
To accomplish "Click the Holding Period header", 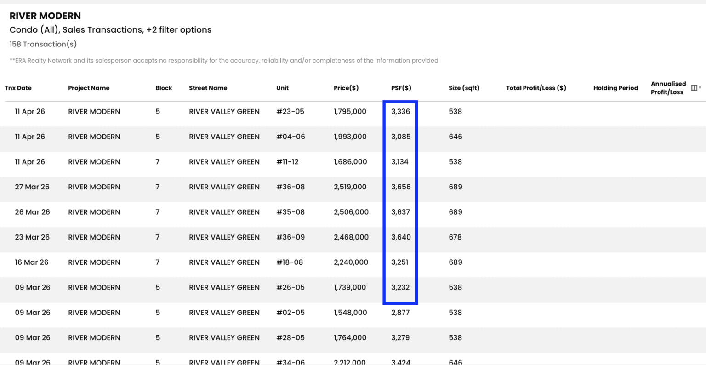I will [615, 88].
